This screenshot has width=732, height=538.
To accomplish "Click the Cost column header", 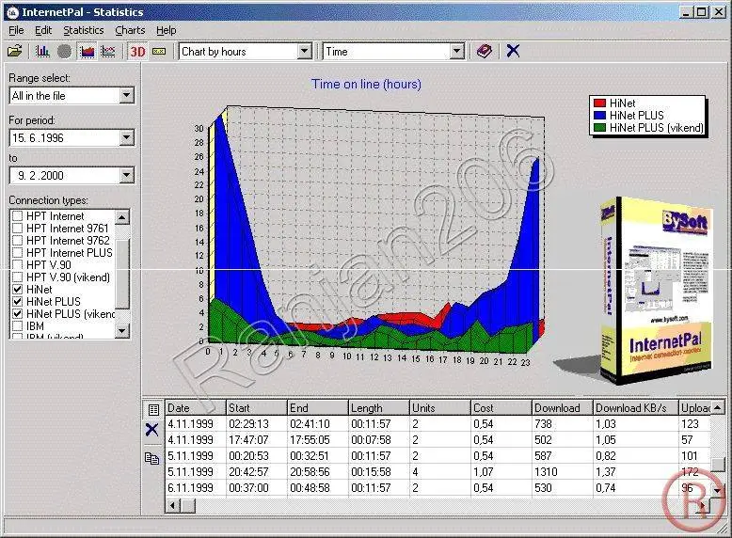I will [x=501, y=408].
